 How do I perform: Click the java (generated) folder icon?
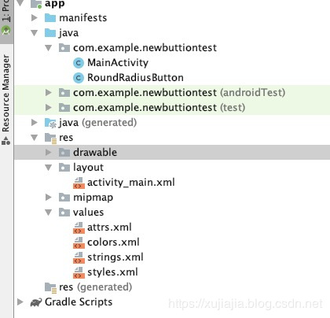pyautogui.click(x=51, y=123)
